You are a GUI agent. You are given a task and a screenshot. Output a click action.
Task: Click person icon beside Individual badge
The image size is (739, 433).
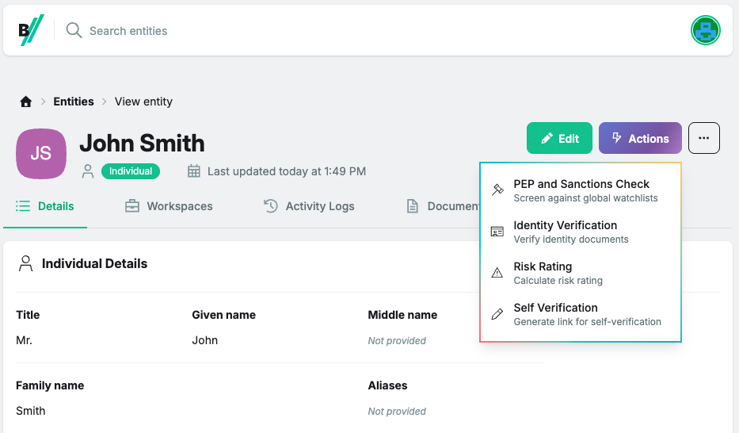coord(88,171)
